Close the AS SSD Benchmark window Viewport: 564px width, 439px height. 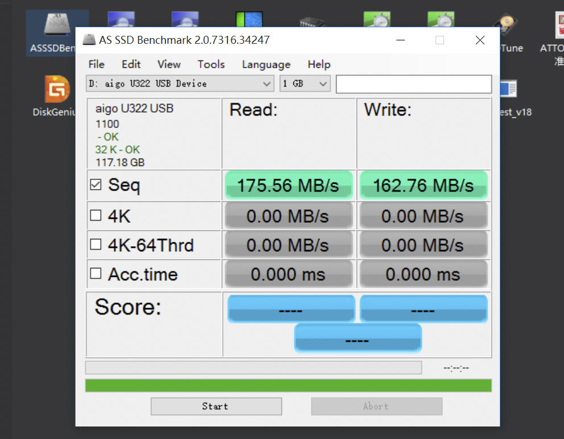(x=480, y=40)
